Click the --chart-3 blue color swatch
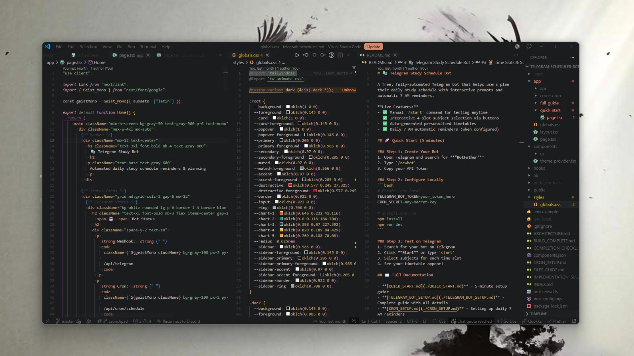The image size is (634, 356). tap(281, 224)
